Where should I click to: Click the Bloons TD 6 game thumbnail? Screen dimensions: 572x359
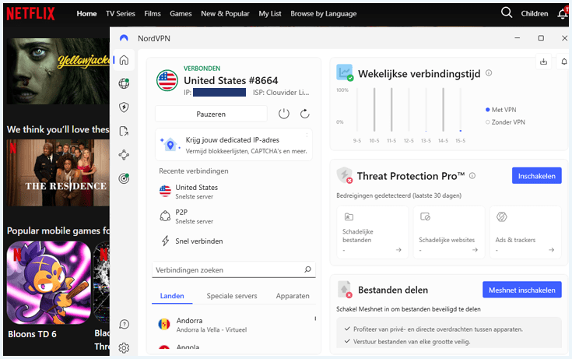coord(49,283)
